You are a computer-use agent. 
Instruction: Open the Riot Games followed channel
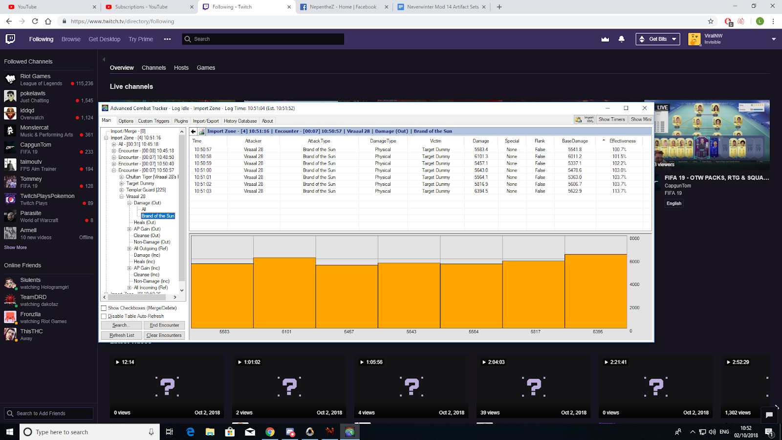tap(49, 80)
